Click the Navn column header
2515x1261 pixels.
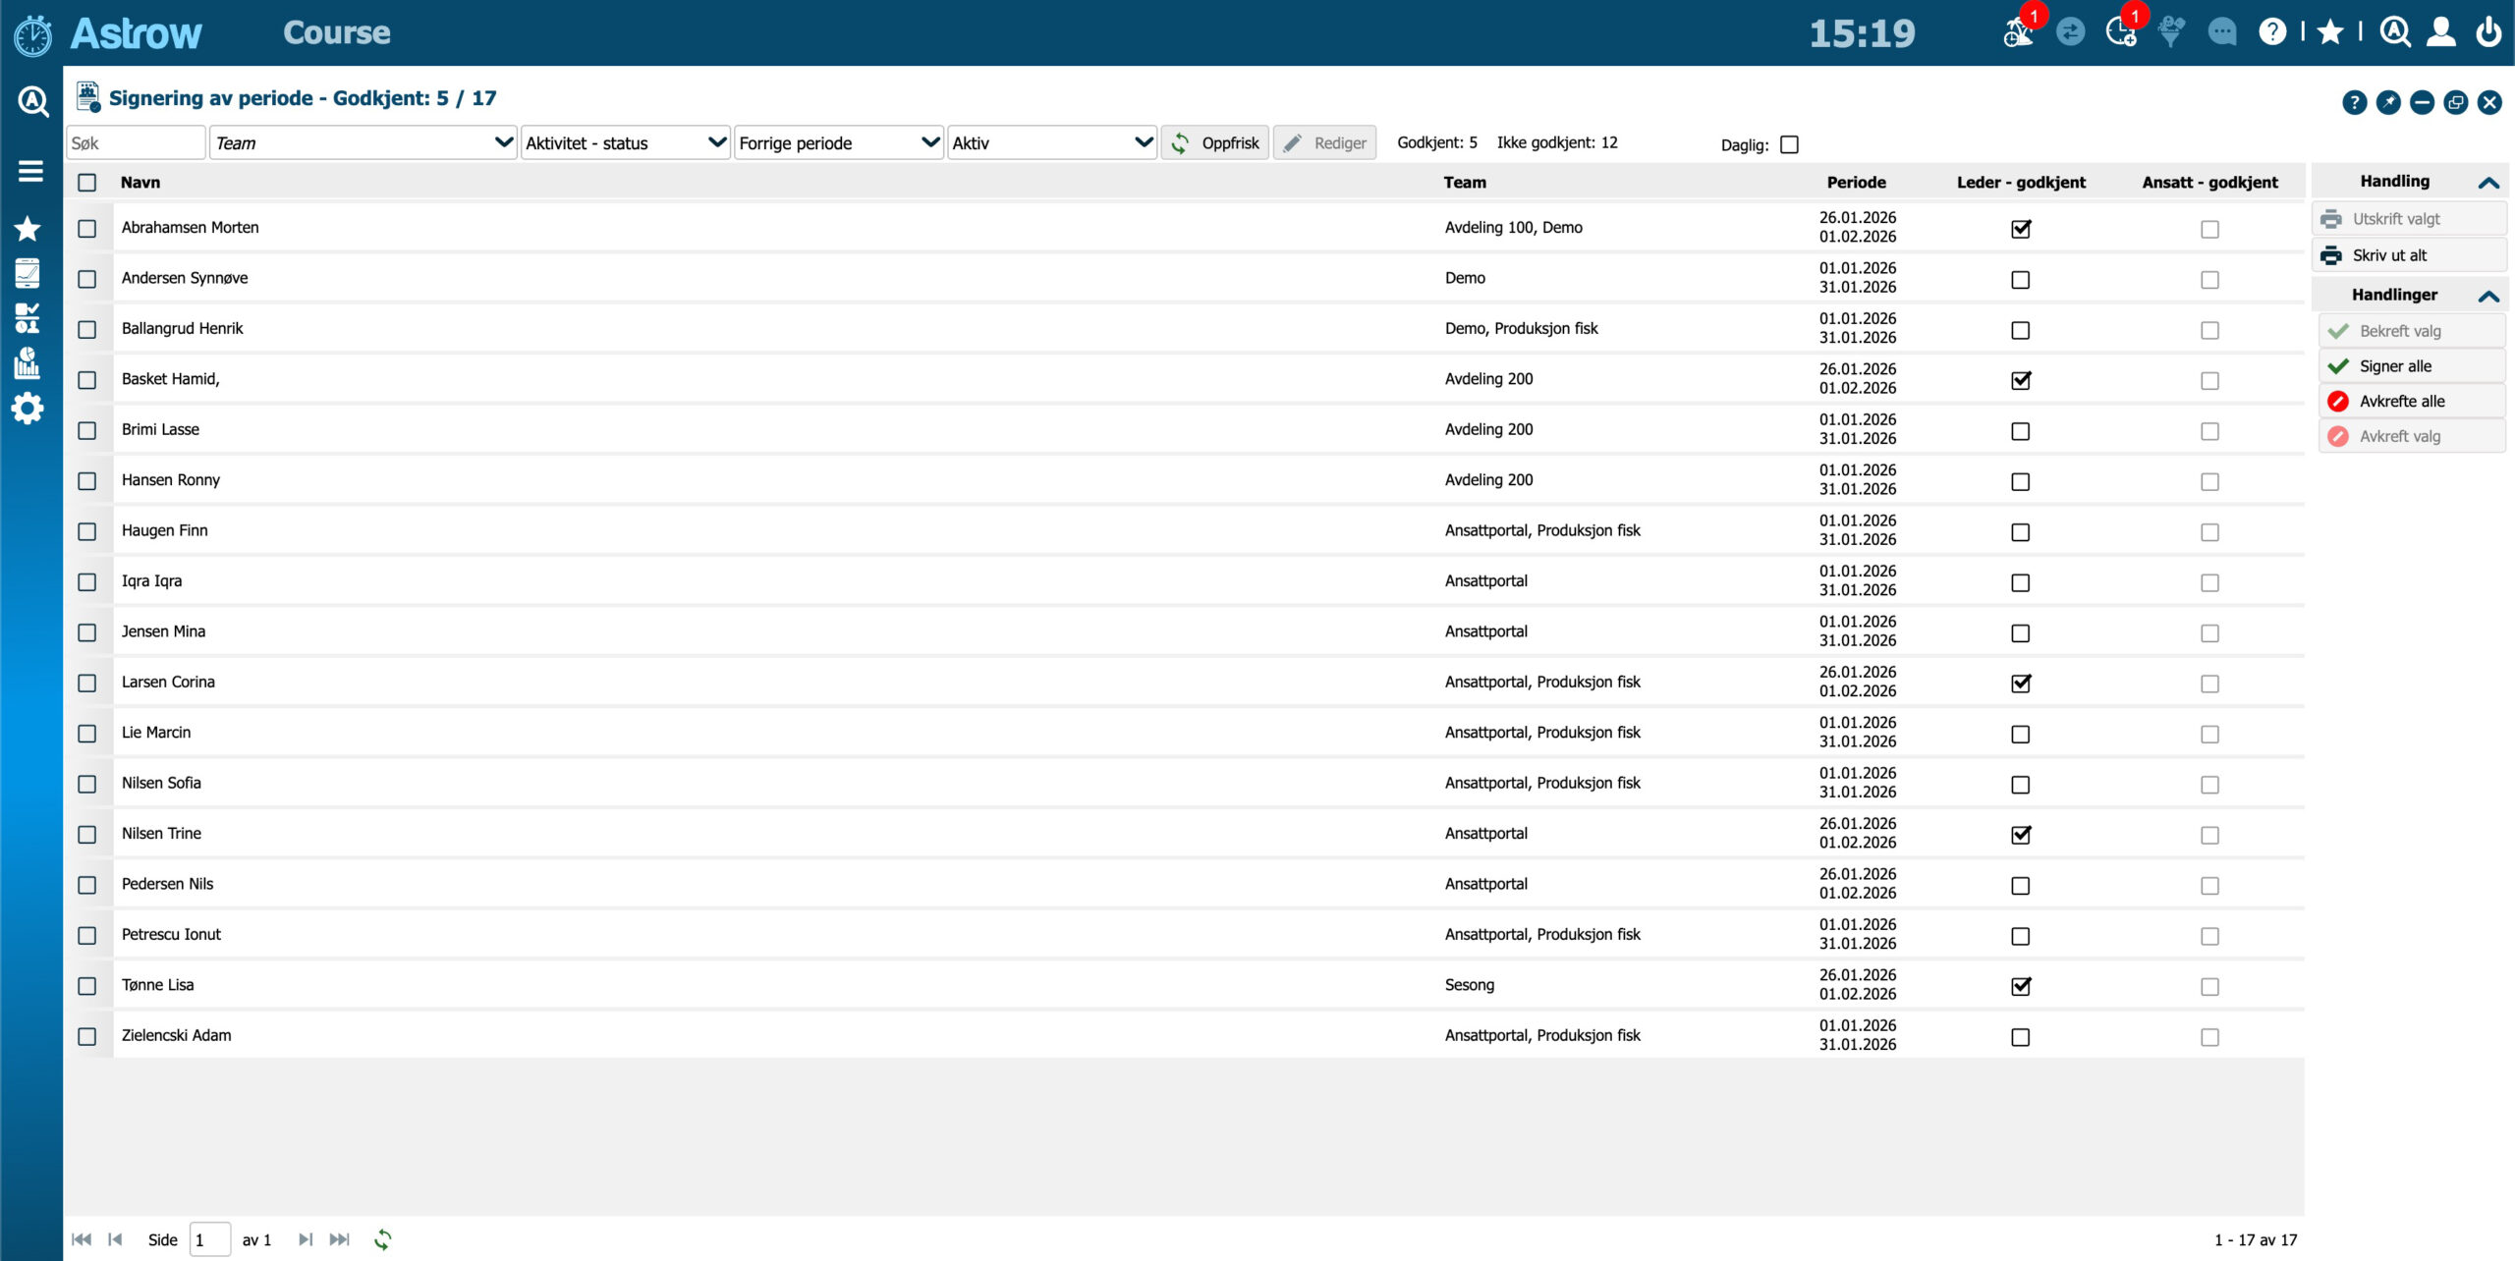point(140,183)
